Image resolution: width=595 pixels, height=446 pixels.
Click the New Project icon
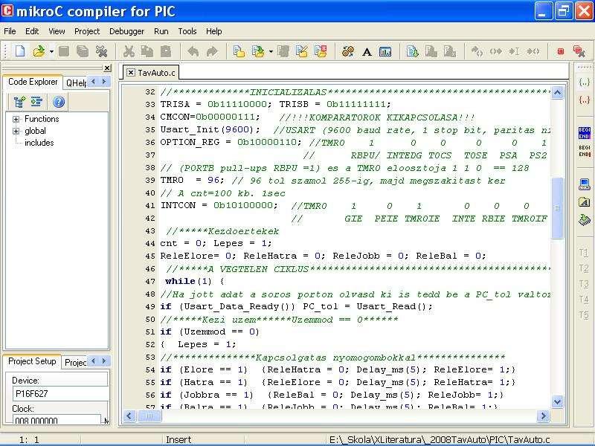(x=239, y=51)
